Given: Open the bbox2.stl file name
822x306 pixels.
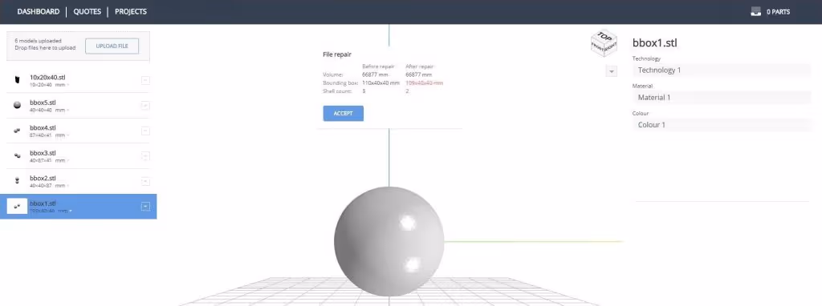Looking at the screenshot, I should [43, 178].
